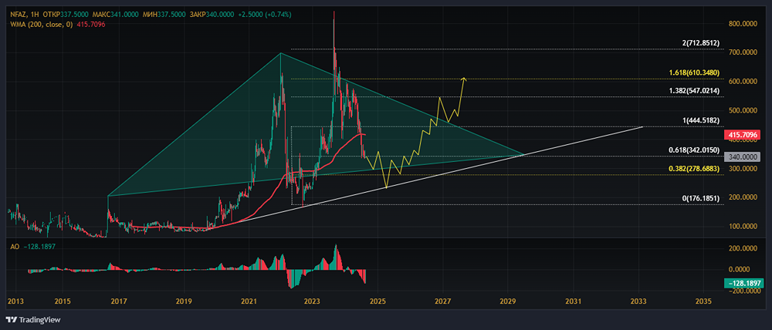Image resolution: width=772 pixels, height=330 pixels.
Task: Click the 2021 time axis label
Action: pos(249,301)
